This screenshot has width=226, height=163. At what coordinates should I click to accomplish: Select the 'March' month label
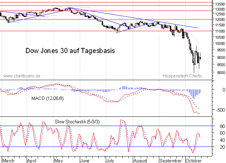pyautogui.click(x=8, y=161)
